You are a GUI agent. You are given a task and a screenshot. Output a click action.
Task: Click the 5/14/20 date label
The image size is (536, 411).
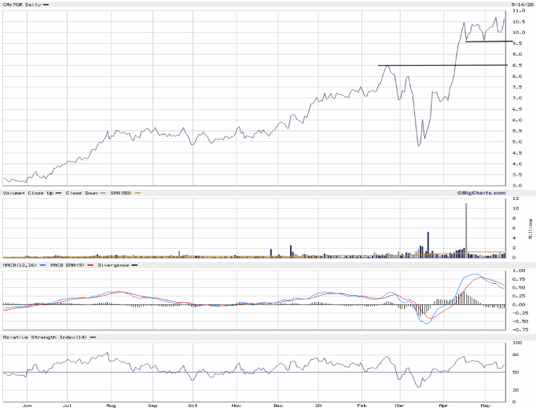tap(516, 5)
